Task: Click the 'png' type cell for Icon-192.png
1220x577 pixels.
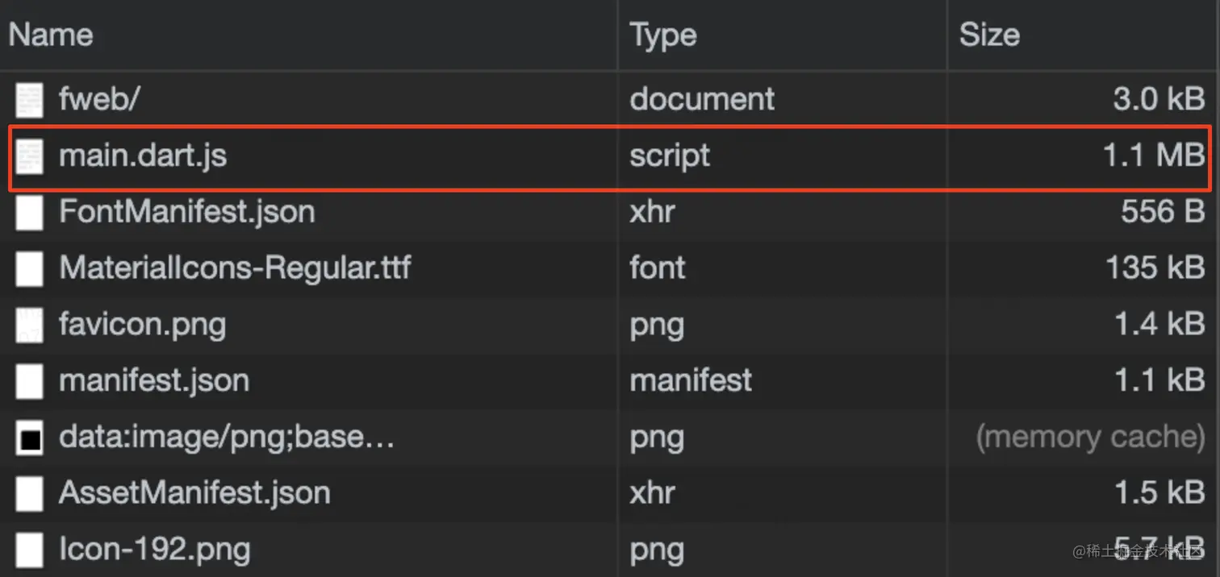Action: point(657,550)
